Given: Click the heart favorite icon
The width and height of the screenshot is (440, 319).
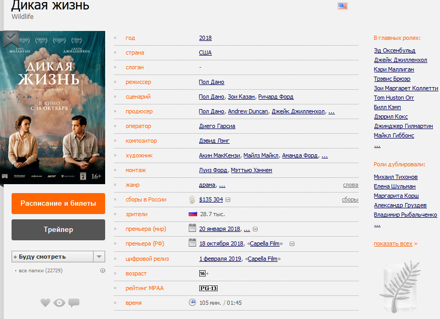Looking at the screenshot, I should [x=45, y=303].
